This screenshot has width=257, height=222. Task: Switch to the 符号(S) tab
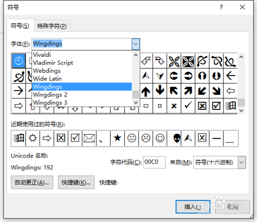tap(20, 26)
